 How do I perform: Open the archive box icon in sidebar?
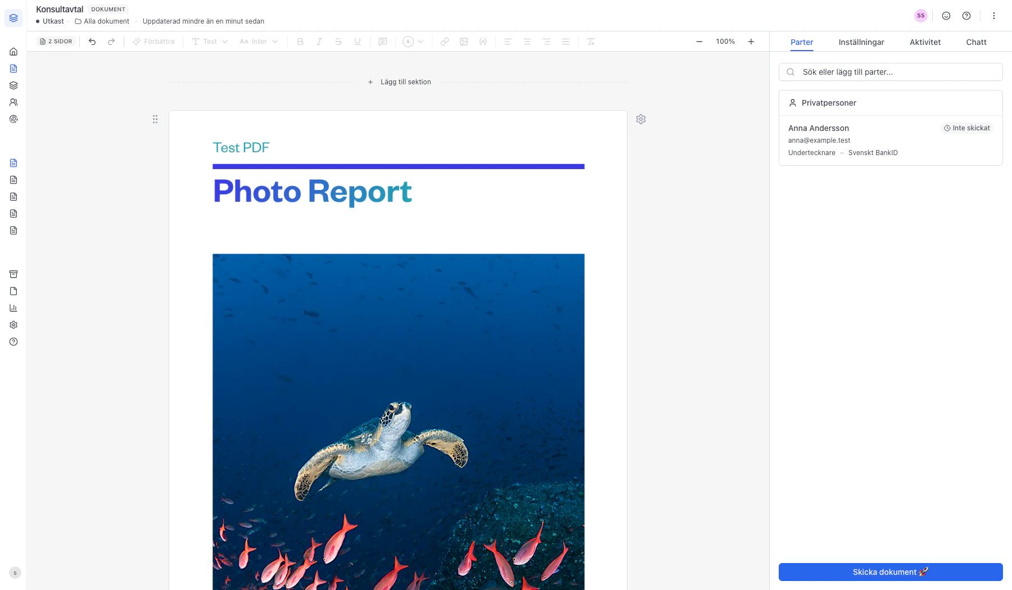coord(13,274)
